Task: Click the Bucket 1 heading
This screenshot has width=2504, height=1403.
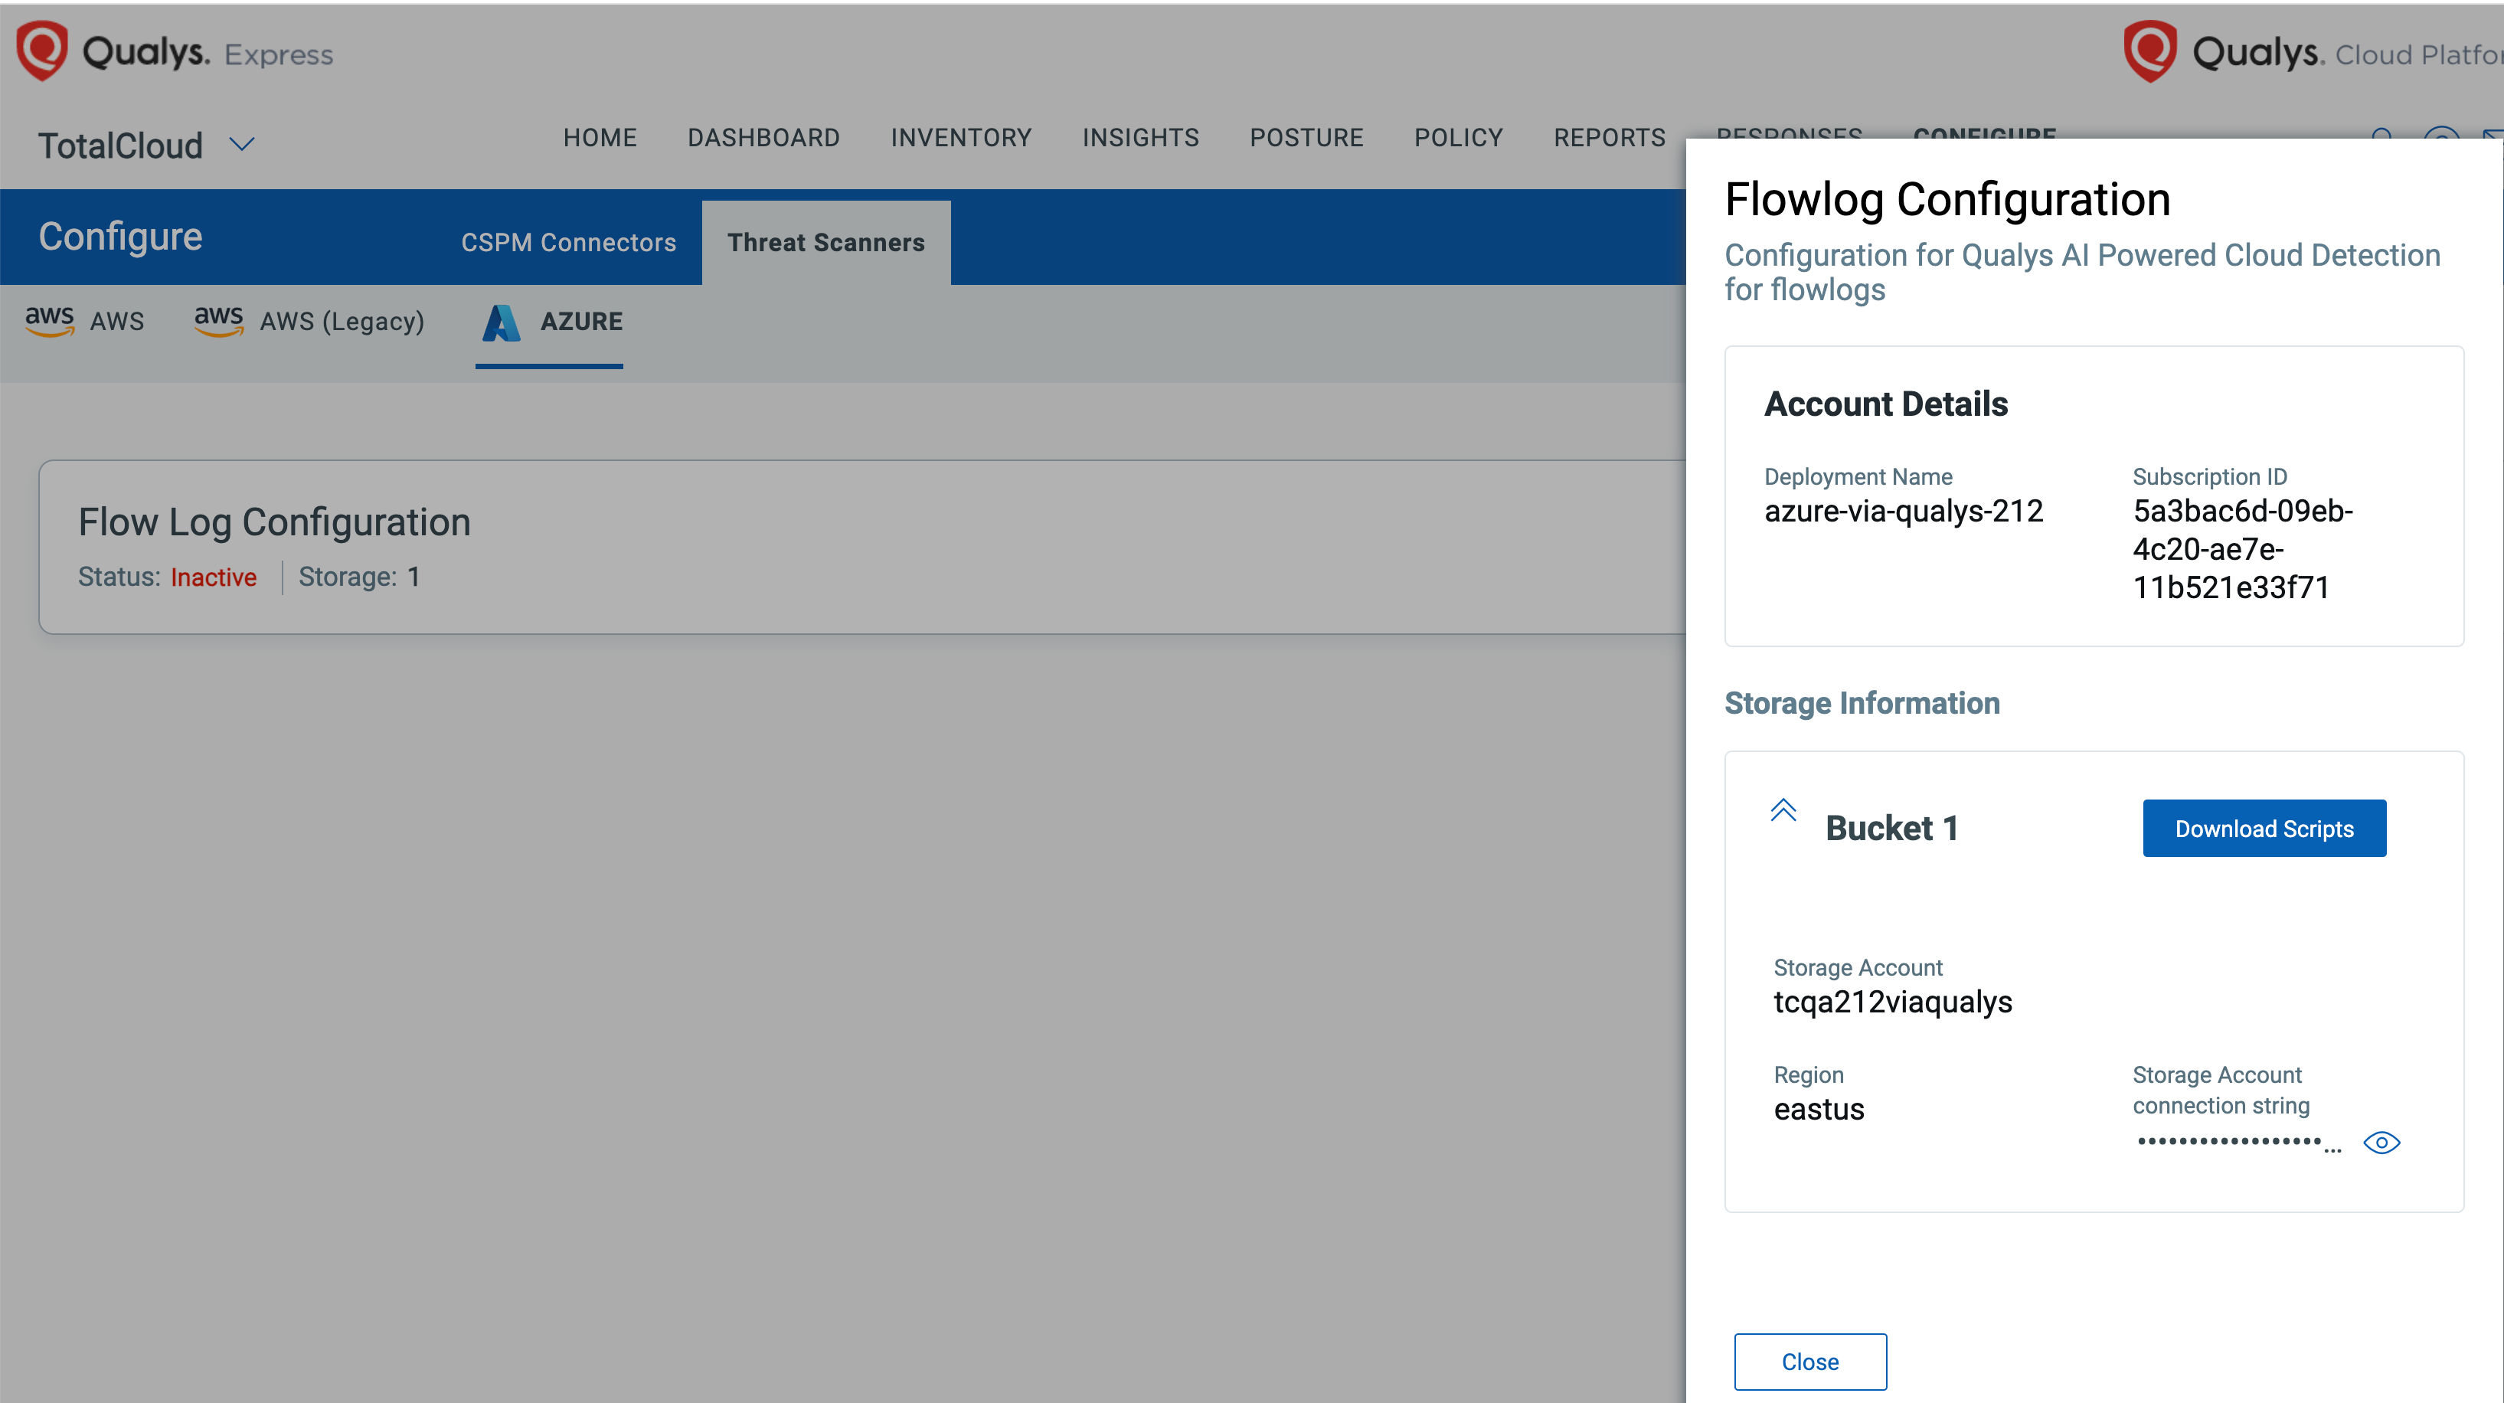Action: click(1891, 827)
